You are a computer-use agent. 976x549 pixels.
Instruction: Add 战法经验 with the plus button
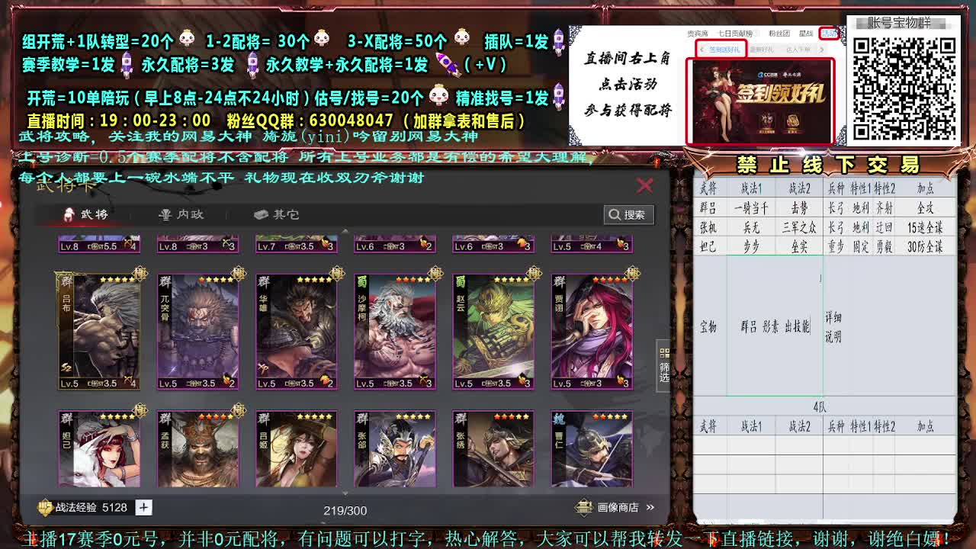(x=143, y=507)
